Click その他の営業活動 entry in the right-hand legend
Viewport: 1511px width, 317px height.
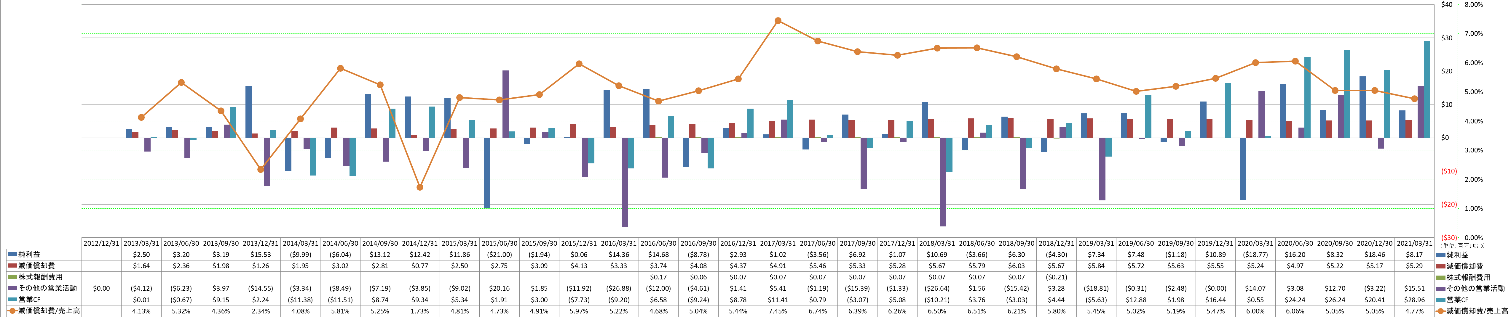click(x=1476, y=288)
